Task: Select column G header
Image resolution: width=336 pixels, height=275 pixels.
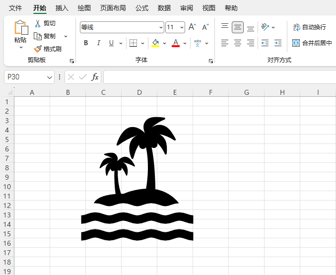Action: [x=247, y=92]
